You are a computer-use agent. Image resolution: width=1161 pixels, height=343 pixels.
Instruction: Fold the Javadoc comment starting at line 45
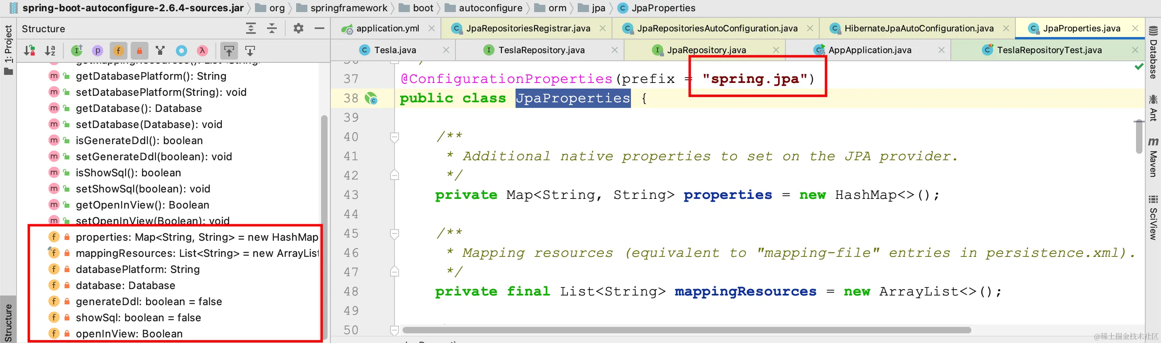click(x=395, y=233)
